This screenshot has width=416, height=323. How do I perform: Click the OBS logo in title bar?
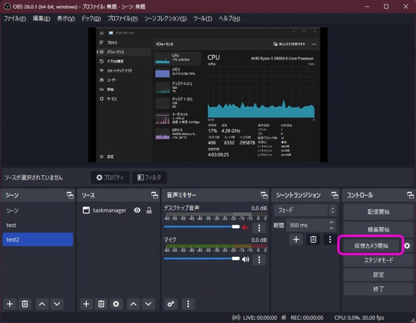(x=7, y=6)
